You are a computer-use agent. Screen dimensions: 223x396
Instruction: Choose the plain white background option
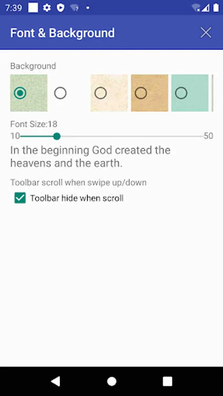pos(60,93)
